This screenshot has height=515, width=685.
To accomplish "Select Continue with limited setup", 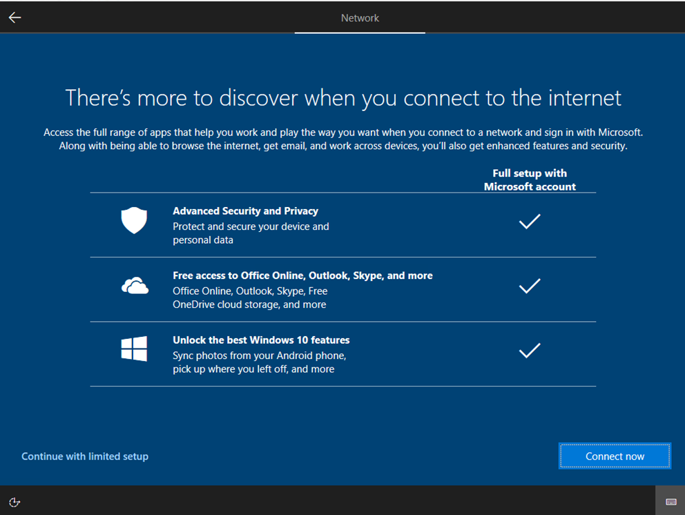I will [x=84, y=456].
